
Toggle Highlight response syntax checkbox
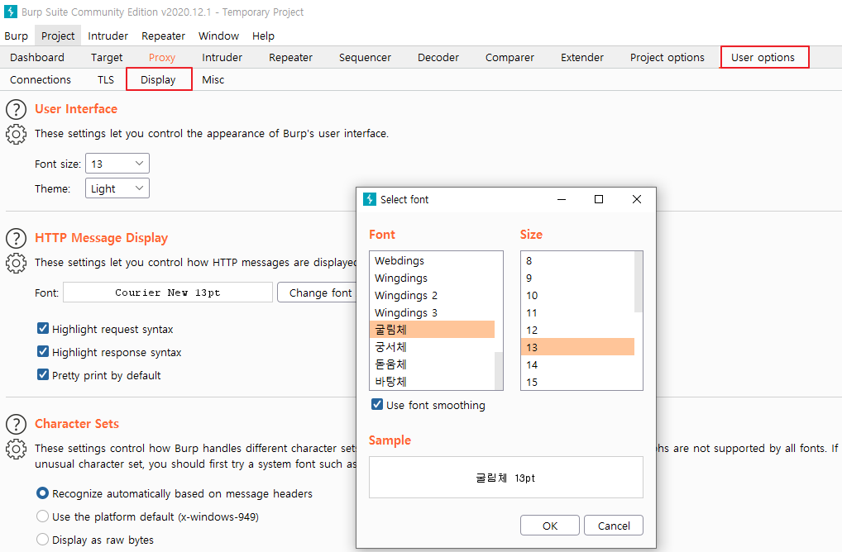pos(43,351)
